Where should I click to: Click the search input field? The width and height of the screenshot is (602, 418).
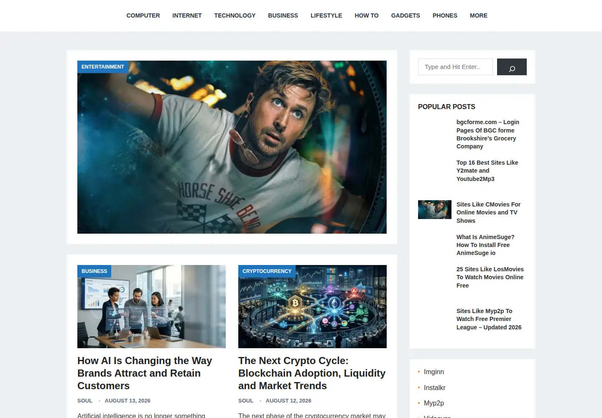(x=455, y=67)
